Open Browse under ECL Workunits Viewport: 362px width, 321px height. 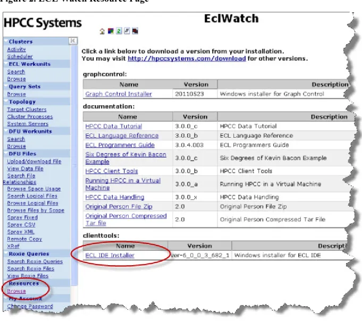pos(16,79)
